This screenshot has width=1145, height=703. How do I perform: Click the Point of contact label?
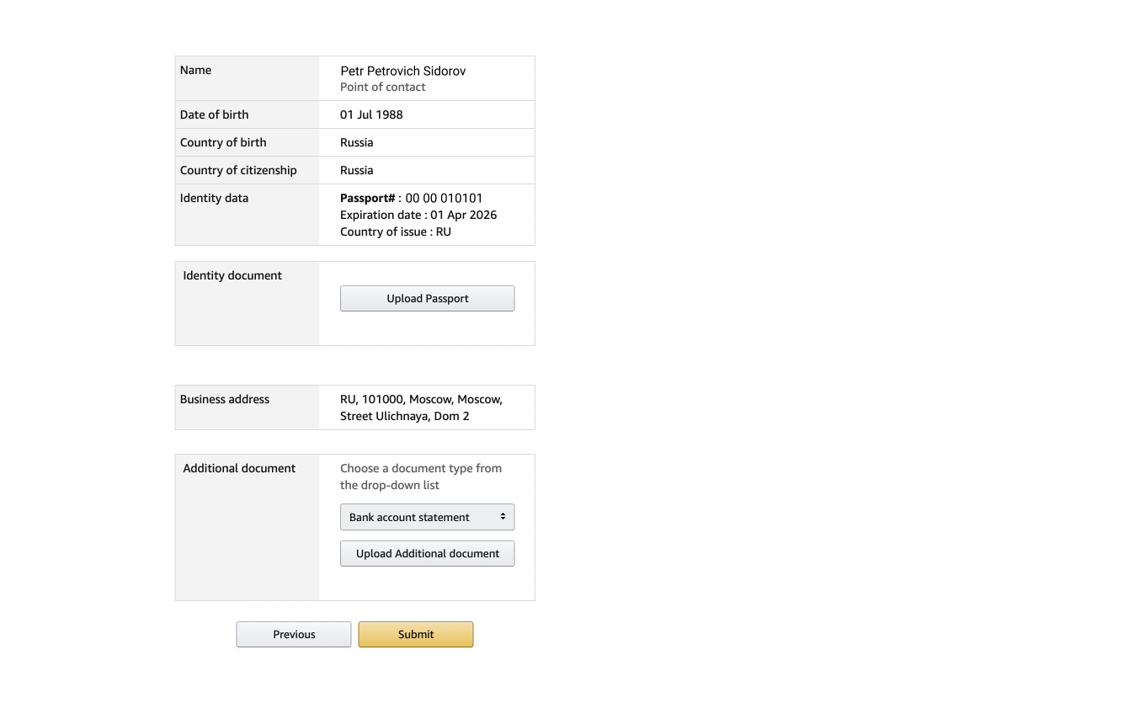coord(382,87)
